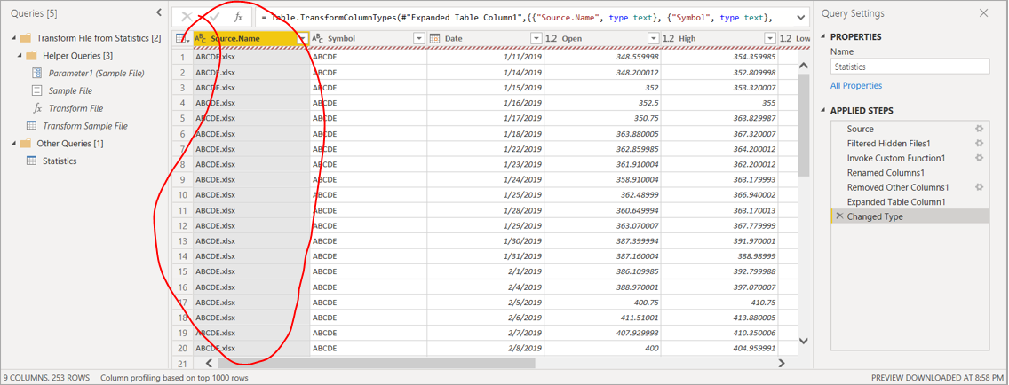Open the Source.Name column filter dropdown
The height and width of the screenshot is (385, 1009).
pos(303,39)
